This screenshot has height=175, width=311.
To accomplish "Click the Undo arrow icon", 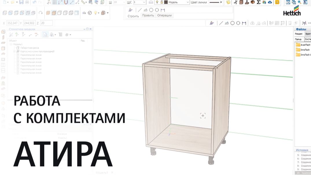I will 34,2.
